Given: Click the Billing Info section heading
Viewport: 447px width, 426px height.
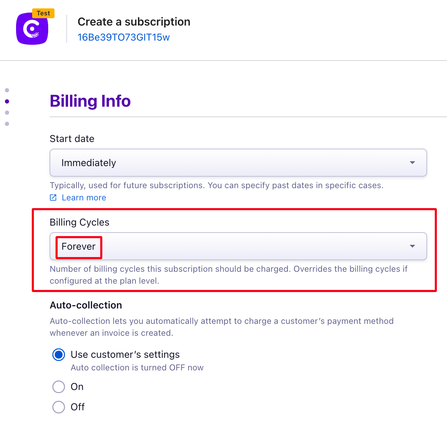Looking at the screenshot, I should coord(90,101).
